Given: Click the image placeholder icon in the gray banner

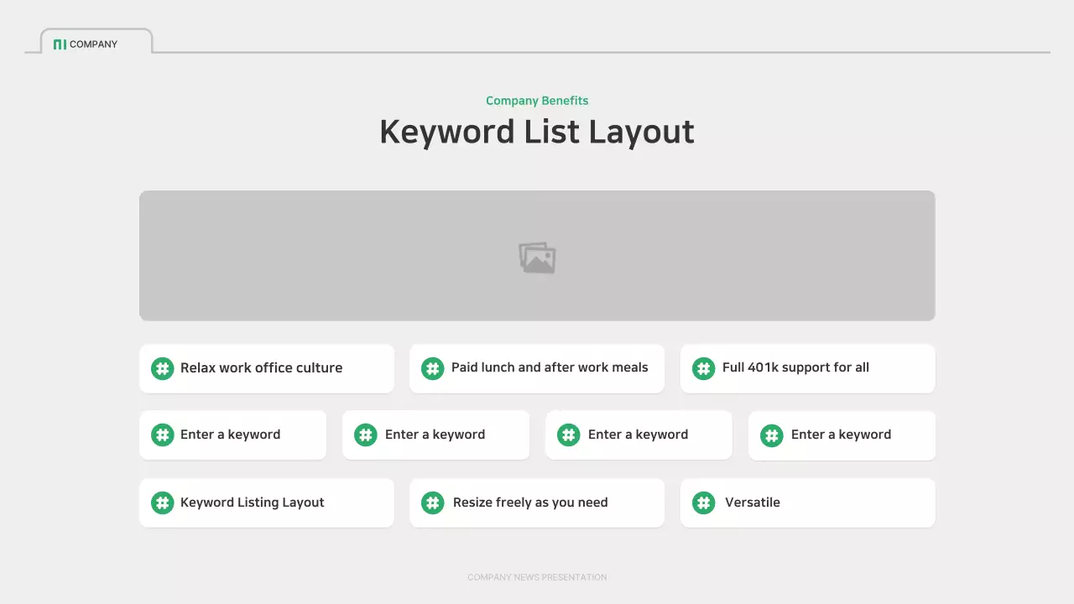Looking at the screenshot, I should pyautogui.click(x=537, y=258).
